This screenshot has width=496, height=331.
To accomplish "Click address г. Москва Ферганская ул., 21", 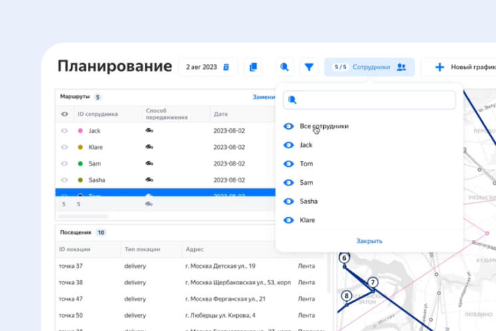I will click(225, 299).
